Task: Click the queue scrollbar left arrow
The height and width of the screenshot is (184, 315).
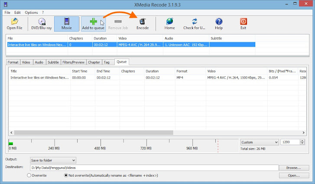Action: tap(11, 133)
